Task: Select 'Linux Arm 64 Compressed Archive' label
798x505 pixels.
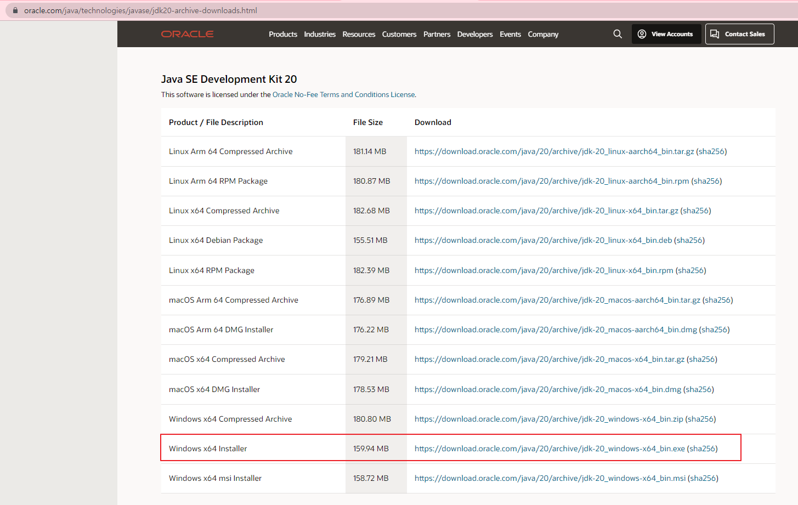Action: pyautogui.click(x=231, y=151)
